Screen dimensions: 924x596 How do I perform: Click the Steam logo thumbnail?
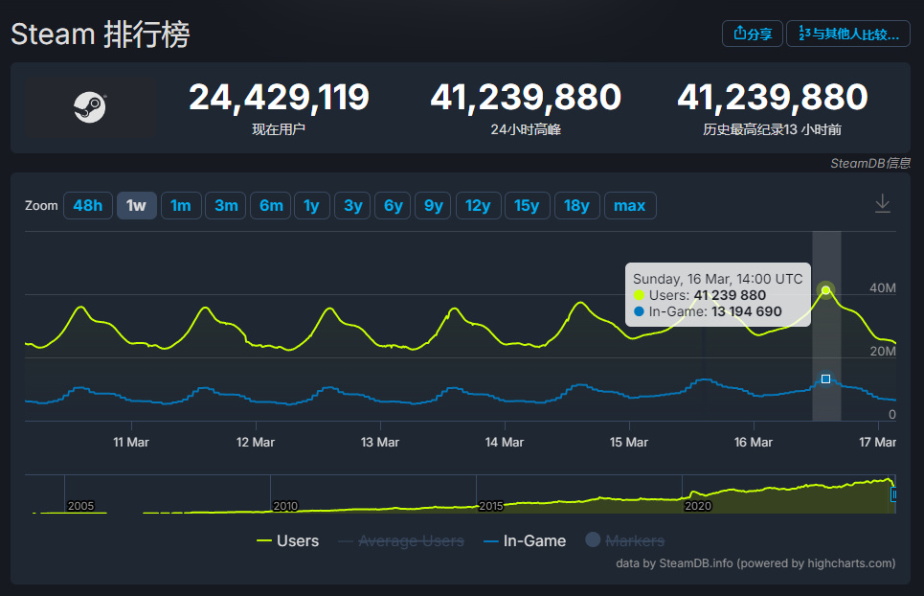pos(90,107)
